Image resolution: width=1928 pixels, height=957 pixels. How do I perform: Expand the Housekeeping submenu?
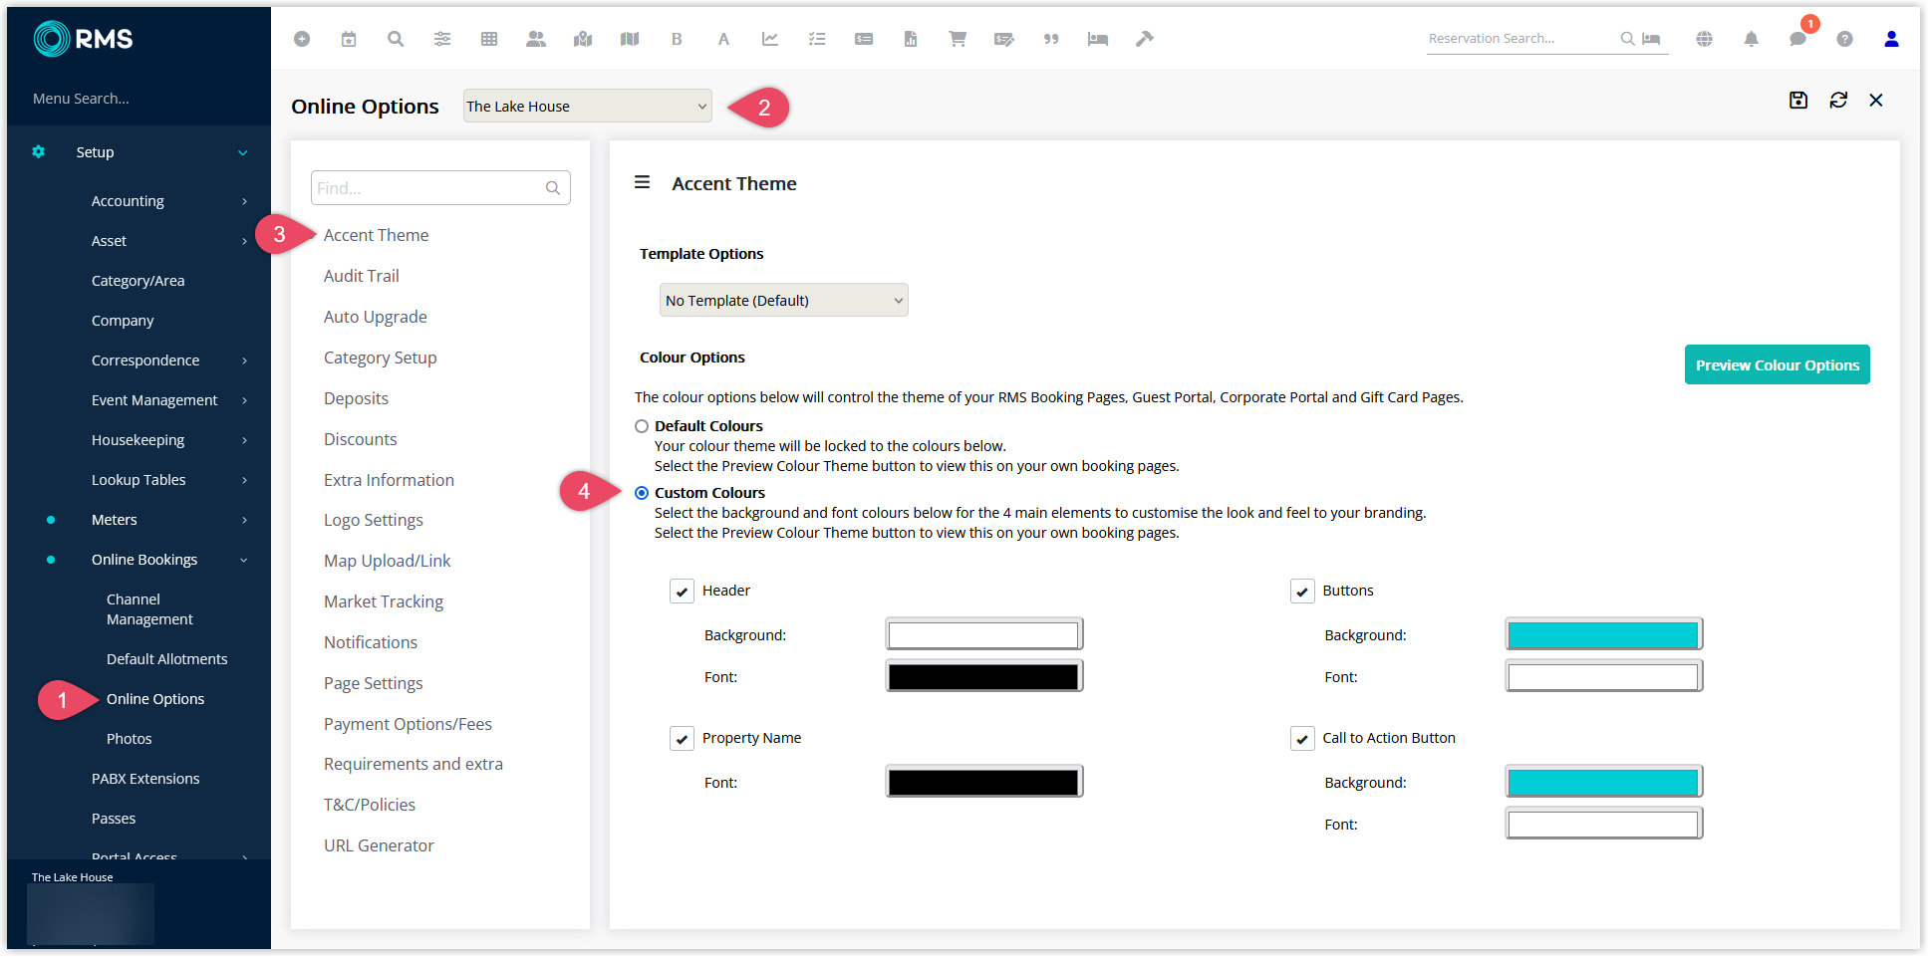244,440
